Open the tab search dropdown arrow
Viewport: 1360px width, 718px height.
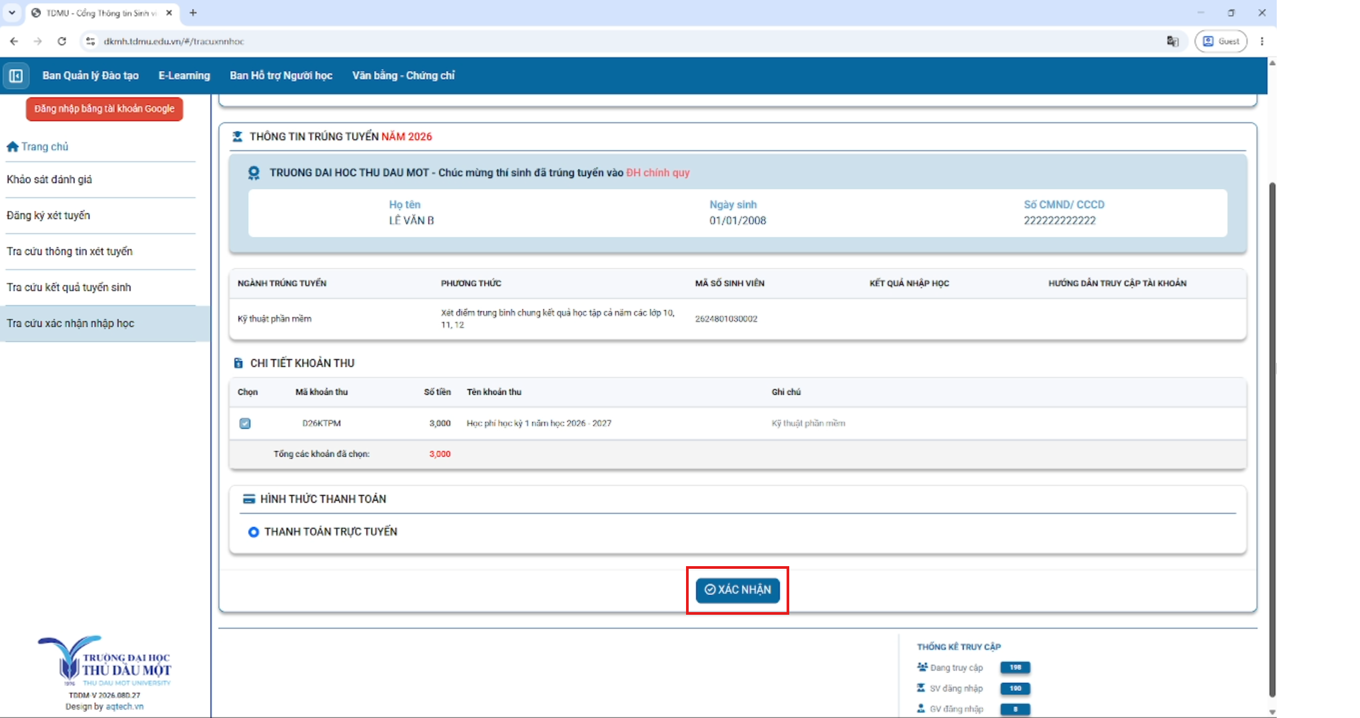[x=12, y=13]
